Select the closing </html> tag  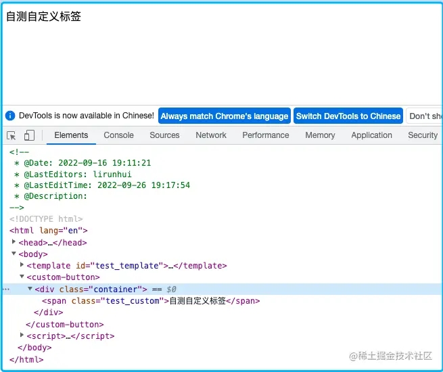pos(26,360)
